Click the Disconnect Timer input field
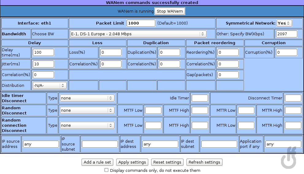The image size is (304, 174). 293,98
